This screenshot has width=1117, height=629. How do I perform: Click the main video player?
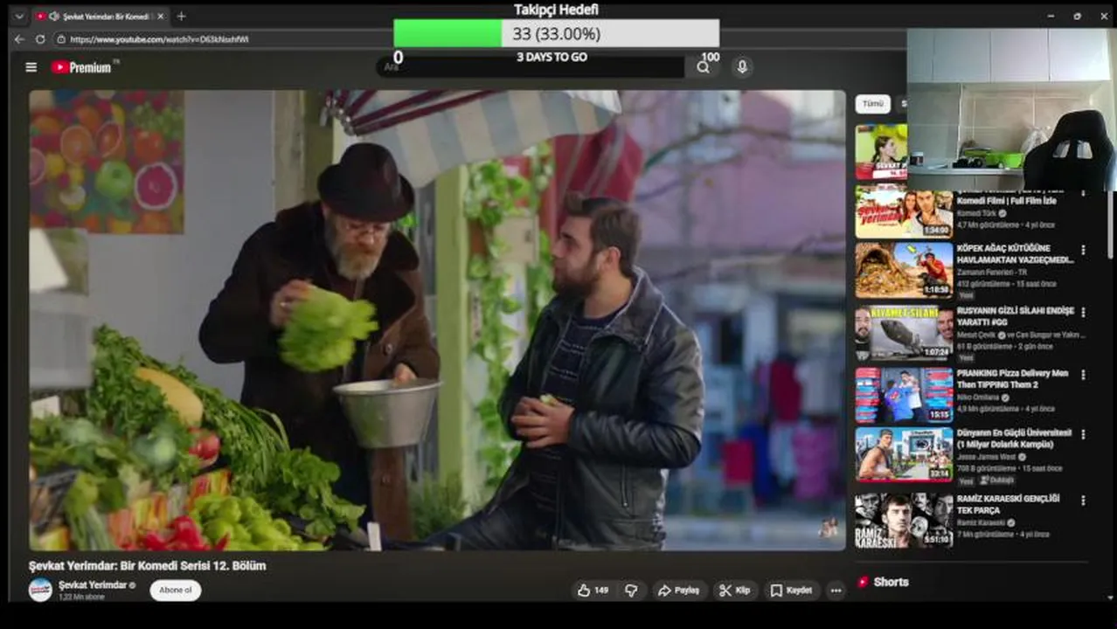(437, 320)
